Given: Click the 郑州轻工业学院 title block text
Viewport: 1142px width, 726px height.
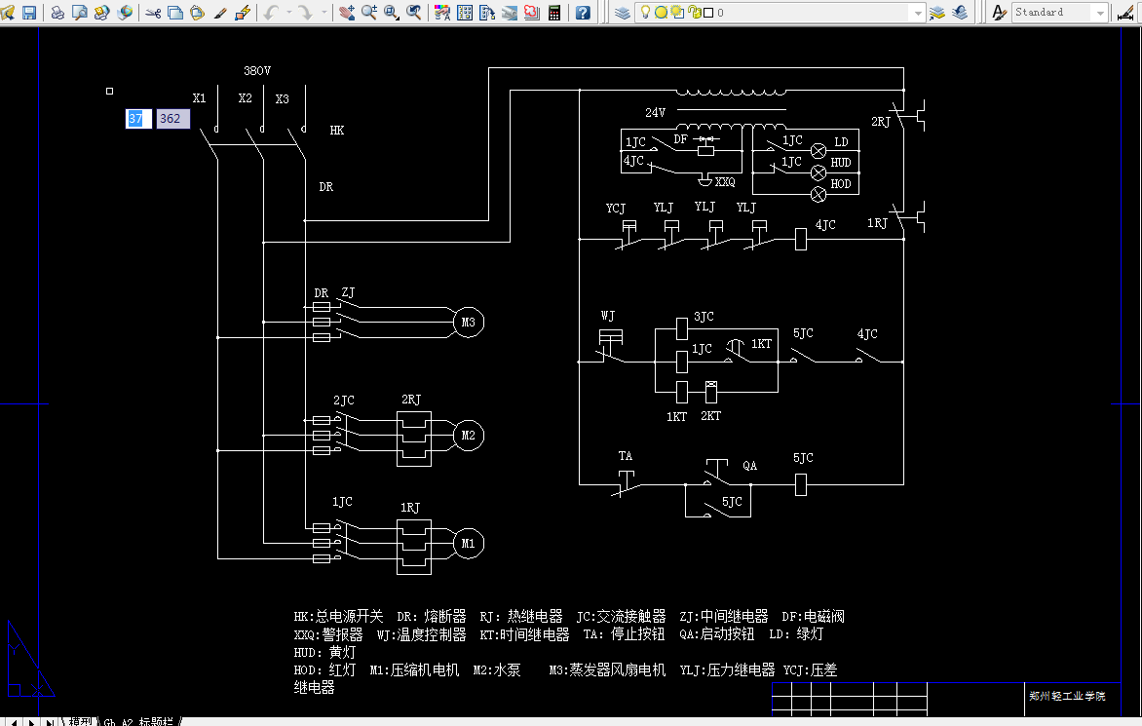Looking at the screenshot, I should pos(1067,696).
